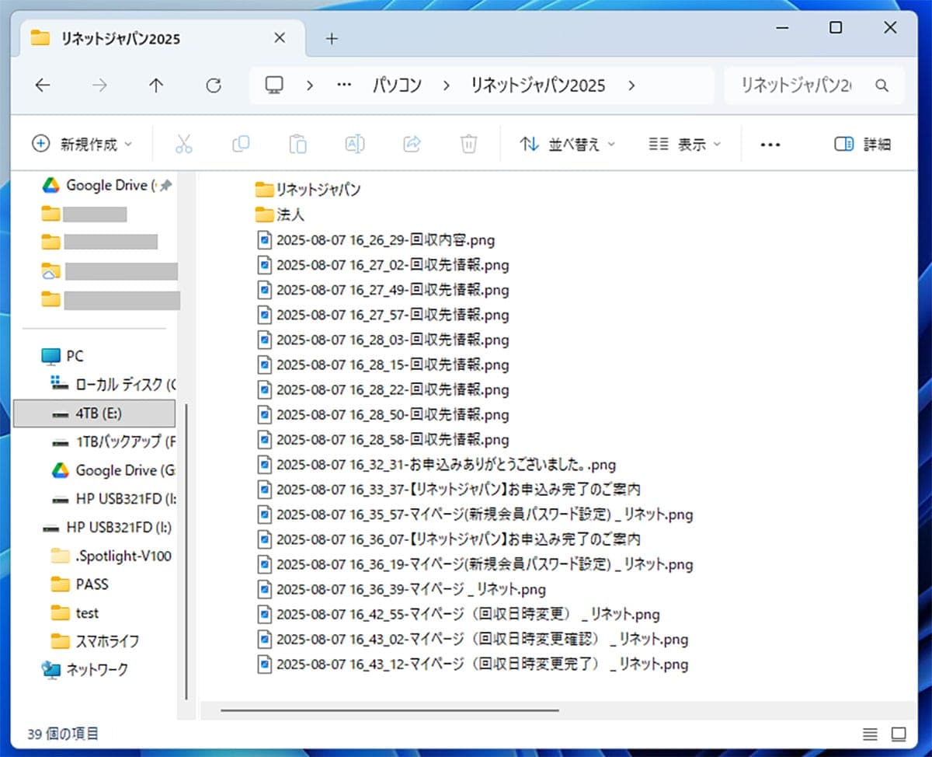The image size is (932, 757).
Task: Click the Rename icon in toolbar
Action: (355, 144)
